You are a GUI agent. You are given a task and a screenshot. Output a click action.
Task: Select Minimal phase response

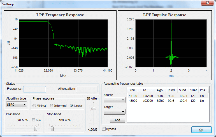pos(34,106)
